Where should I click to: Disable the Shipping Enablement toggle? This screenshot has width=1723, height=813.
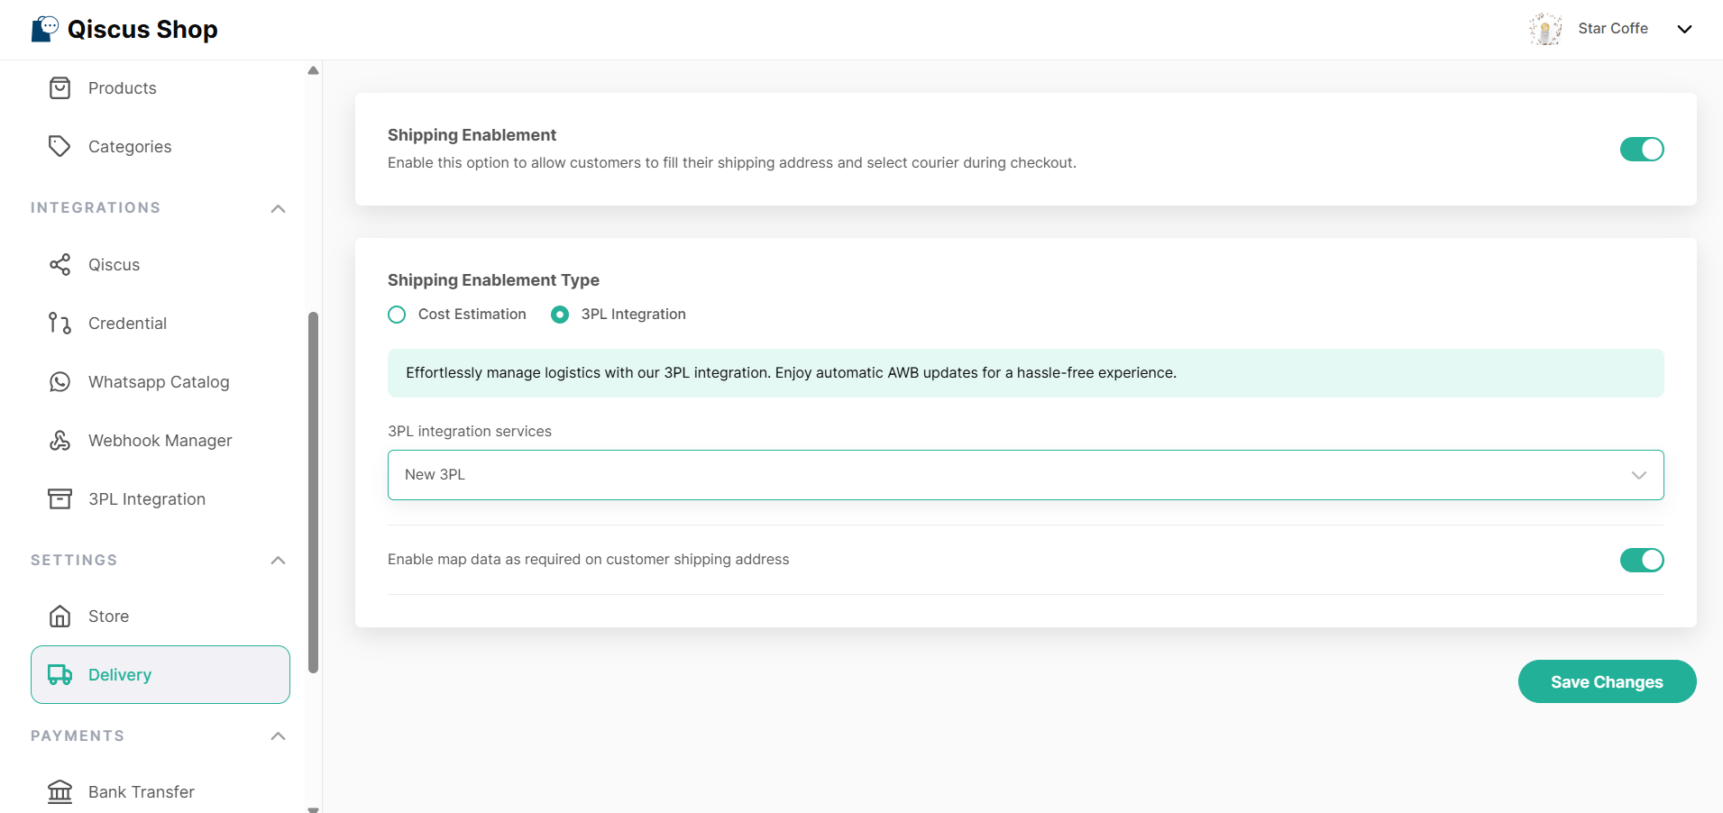[1641, 150]
